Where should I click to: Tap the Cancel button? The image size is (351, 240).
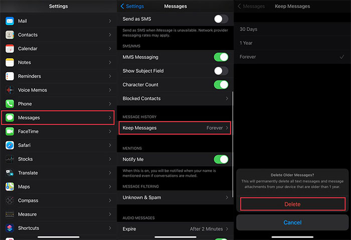(292, 222)
